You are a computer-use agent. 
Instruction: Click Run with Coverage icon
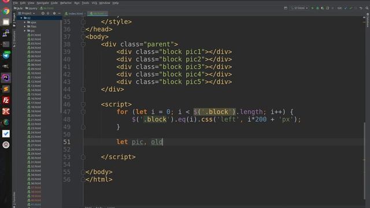(323, 8)
